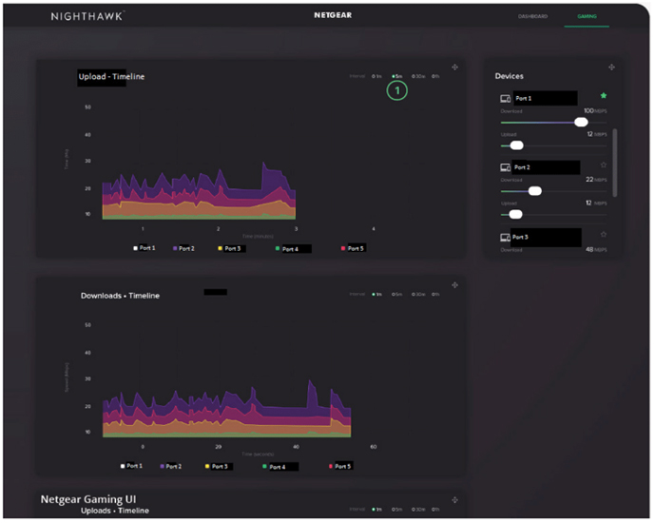The width and height of the screenshot is (655, 523).
Task: Toggle Port 3 legend in Downloads Timeline chart
Action: click(217, 466)
